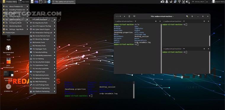The image size is (225, 110).
Task: Click the Lock Pickings Tools key icon
Action: tap(31, 85)
